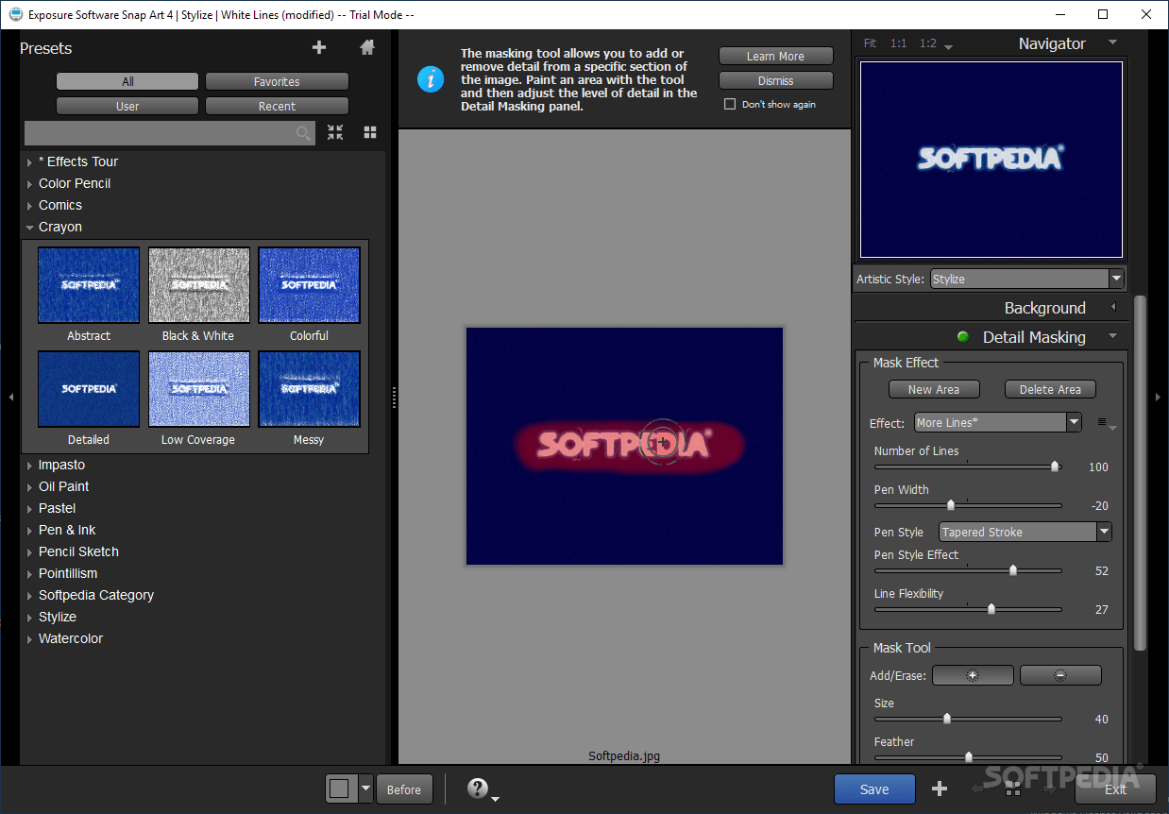Viewport: 1169px width, 814px height.
Task: Select the Add mask brush tool
Action: (973, 675)
